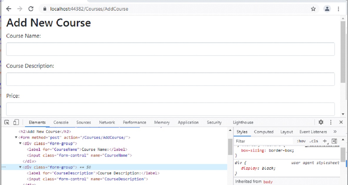This screenshot has height=185, width=348.
Task: Select the h2 Add New Course node
Action: click(45, 131)
